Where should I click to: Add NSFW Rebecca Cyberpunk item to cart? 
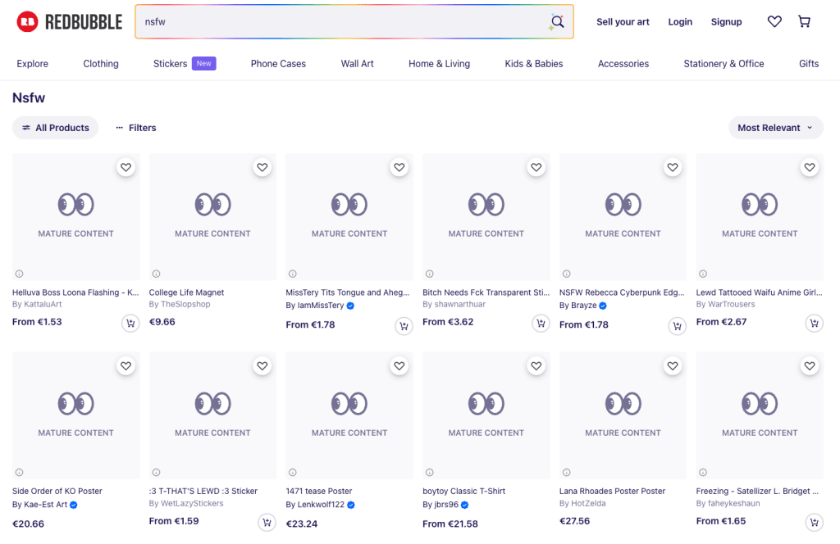(678, 326)
